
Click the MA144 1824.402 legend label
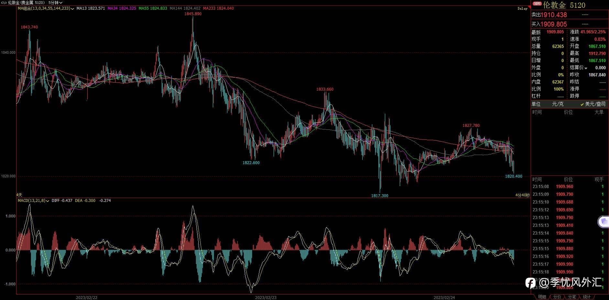pos(185,8)
